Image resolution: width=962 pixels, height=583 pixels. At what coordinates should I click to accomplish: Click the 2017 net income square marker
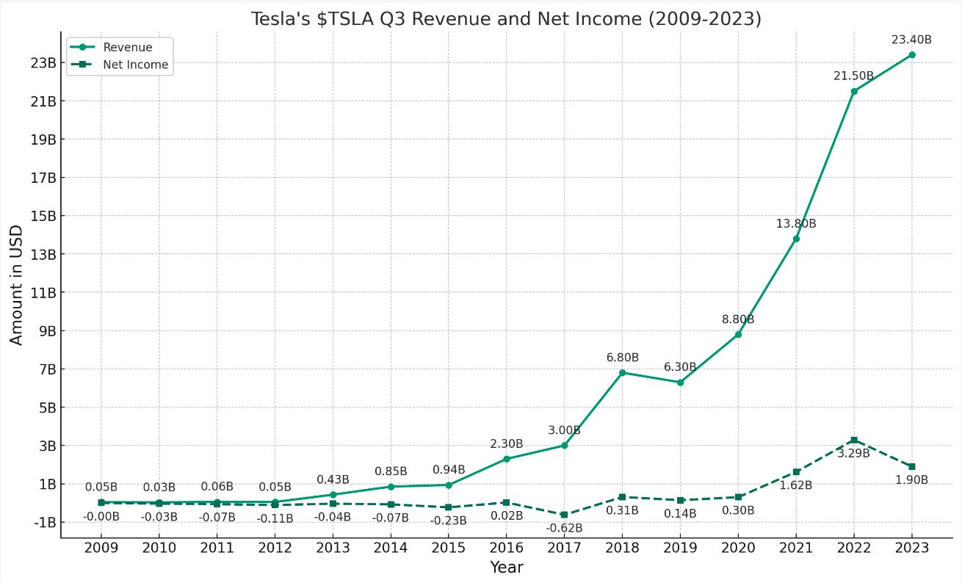point(564,515)
